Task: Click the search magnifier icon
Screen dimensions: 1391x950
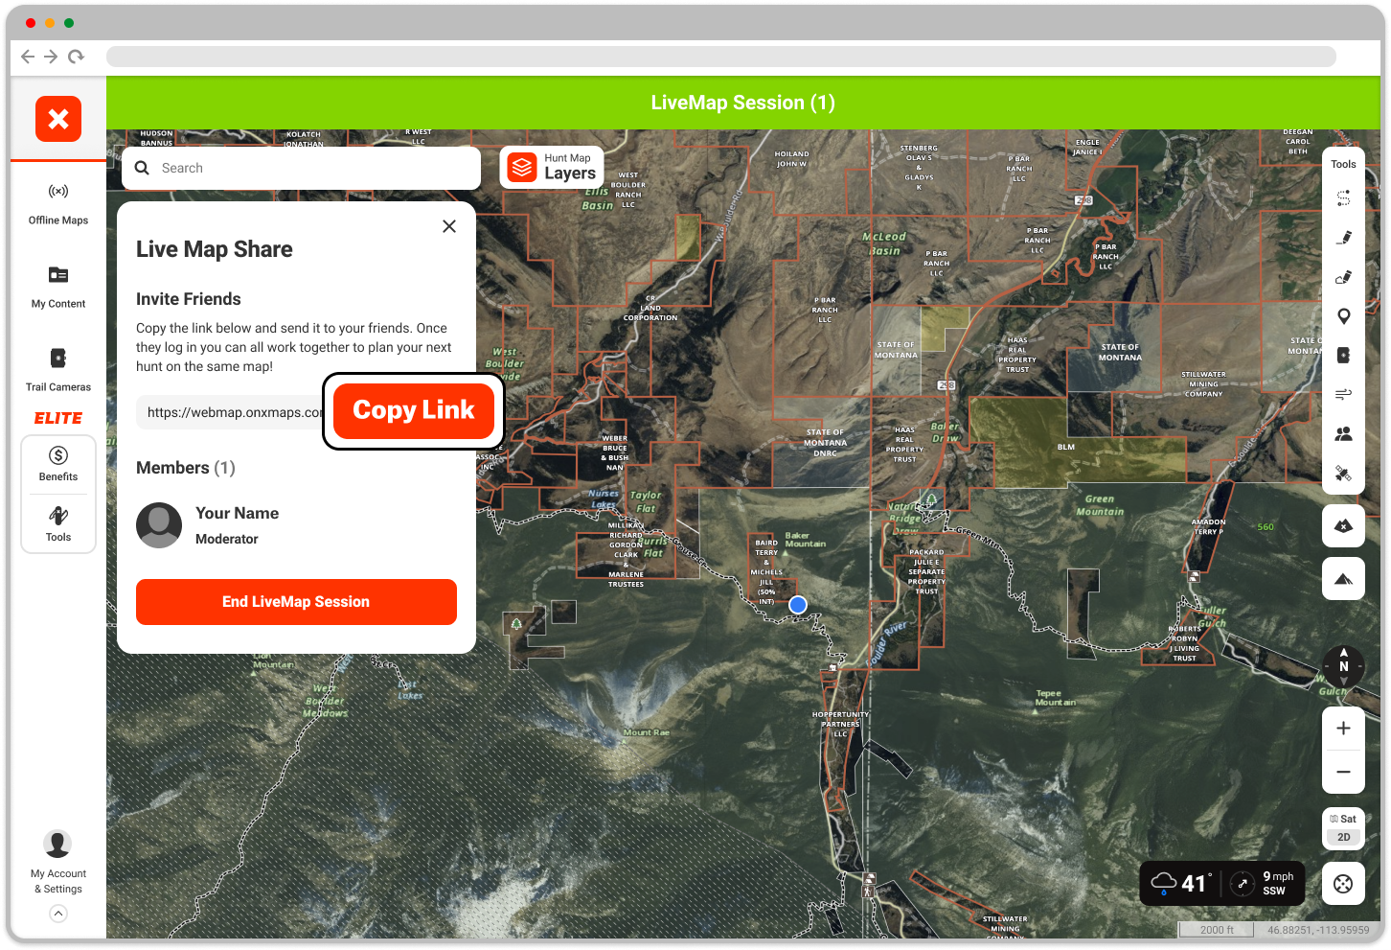Action: (x=142, y=168)
